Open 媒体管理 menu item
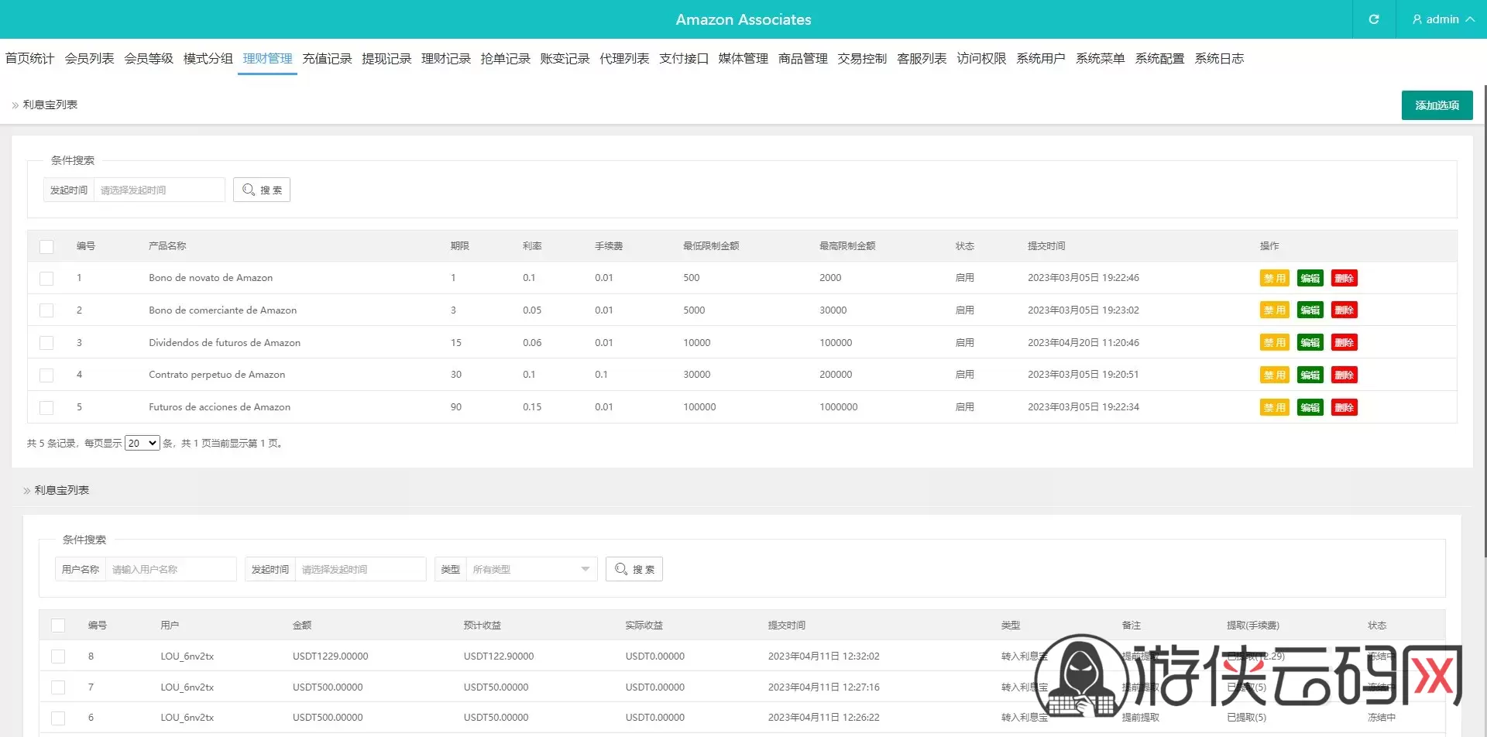 pyautogui.click(x=743, y=58)
